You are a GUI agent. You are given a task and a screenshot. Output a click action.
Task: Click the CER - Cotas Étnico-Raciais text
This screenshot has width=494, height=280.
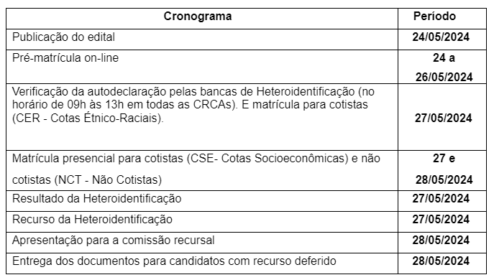click(88, 118)
